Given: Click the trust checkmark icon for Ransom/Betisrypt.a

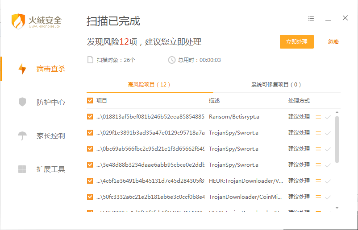Looking at the screenshot, I should point(328,117).
